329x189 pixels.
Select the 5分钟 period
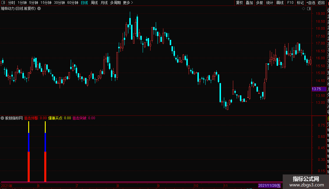click(x=33, y=3)
